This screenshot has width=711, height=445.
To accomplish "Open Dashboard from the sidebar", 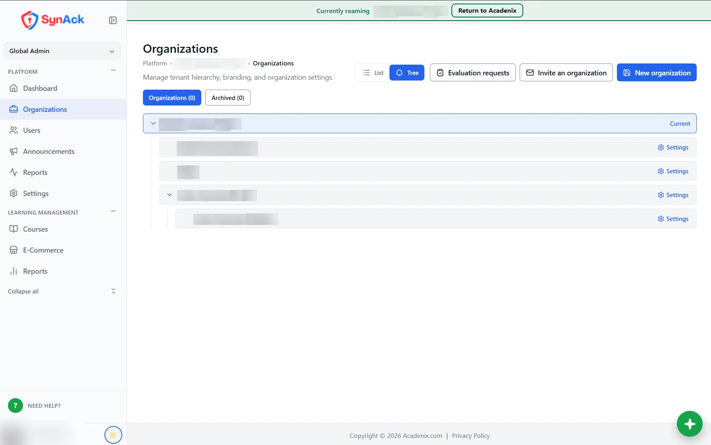I will click(63, 88).
